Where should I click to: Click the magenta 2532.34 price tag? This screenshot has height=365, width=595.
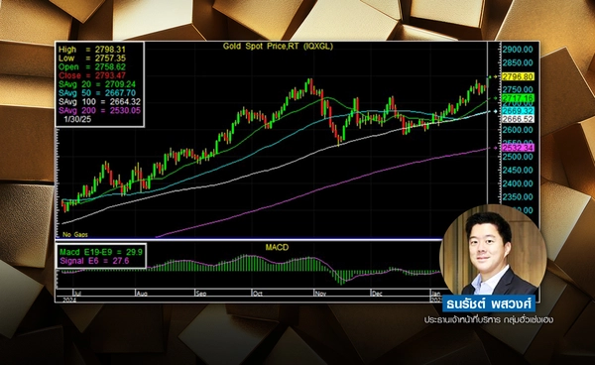(x=518, y=148)
